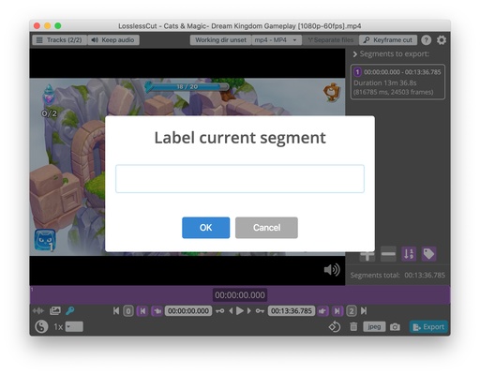Set cut end to current position
Image resolution: width=480 pixels, height=375 pixels.
point(322,311)
